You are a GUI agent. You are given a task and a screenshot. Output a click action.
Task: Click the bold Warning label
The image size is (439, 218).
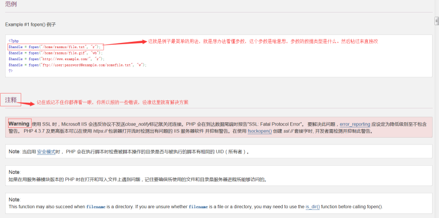(19, 124)
